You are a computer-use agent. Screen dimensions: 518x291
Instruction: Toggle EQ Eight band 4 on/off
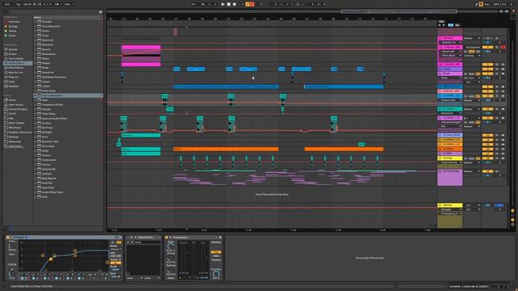click(56, 278)
